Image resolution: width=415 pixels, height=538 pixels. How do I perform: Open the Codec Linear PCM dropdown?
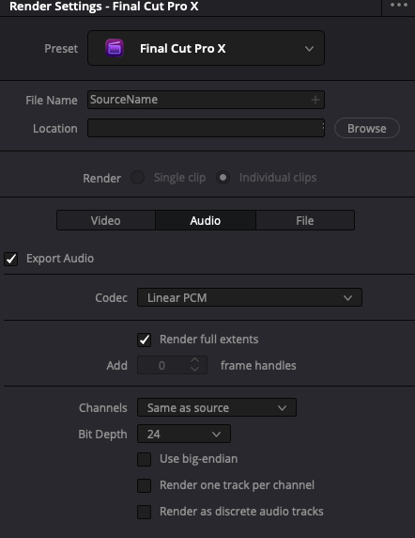250,297
